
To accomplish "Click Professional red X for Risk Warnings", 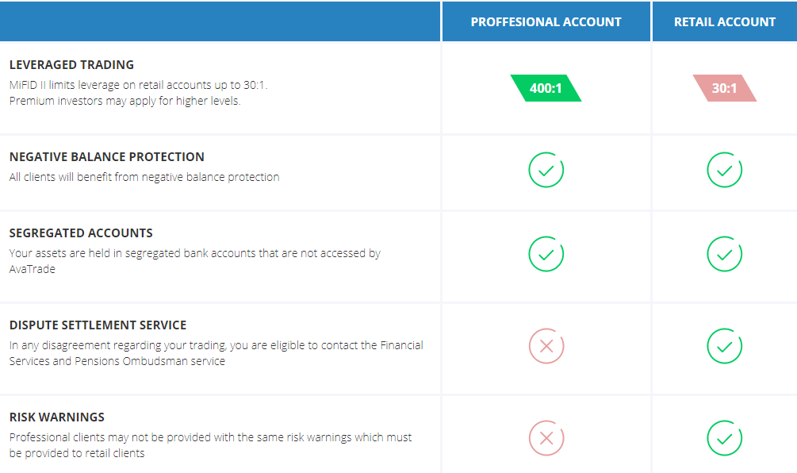I will point(546,438).
